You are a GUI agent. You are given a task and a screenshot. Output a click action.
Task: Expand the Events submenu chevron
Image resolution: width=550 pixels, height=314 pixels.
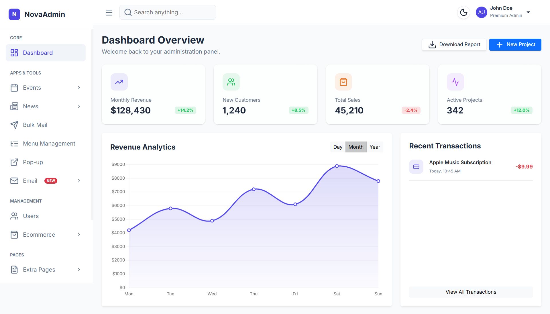tap(79, 88)
